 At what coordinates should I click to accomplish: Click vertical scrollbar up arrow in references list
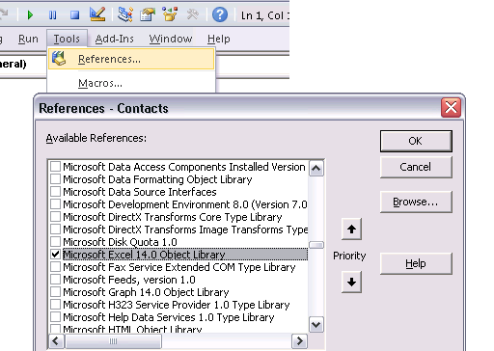pos(316,168)
